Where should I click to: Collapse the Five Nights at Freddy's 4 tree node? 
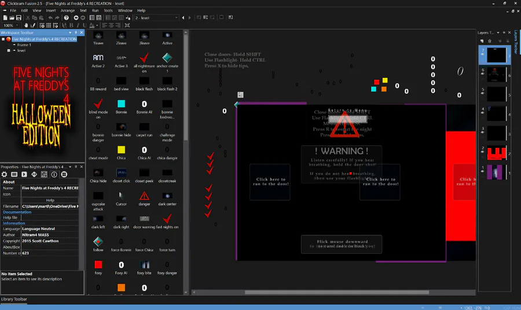(x=3, y=39)
